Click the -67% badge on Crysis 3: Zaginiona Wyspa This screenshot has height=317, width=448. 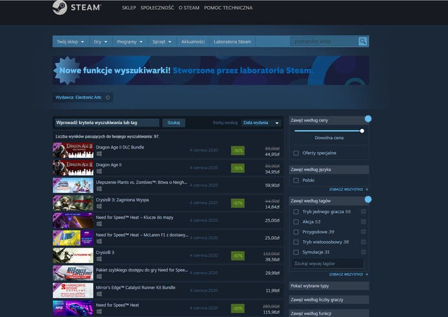238,203
